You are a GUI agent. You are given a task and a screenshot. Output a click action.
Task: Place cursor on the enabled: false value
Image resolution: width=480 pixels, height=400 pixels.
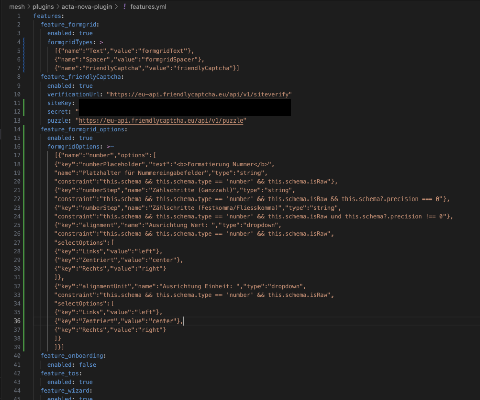point(87,364)
